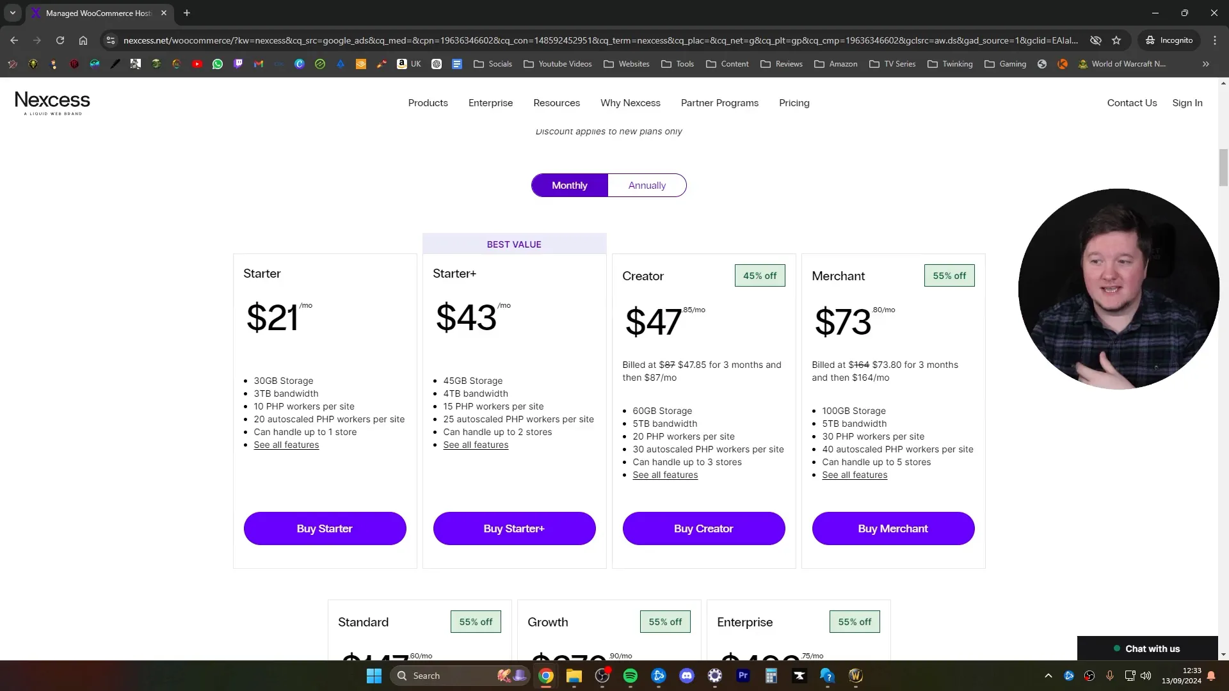Open File Explorer from the taskbar

click(x=574, y=676)
